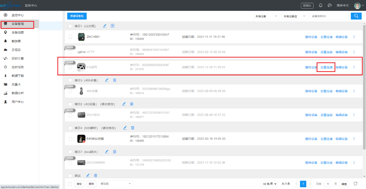366x189 pixels.
Task: Go to 数据分析 in the sidebar
Action: pos(18,93)
